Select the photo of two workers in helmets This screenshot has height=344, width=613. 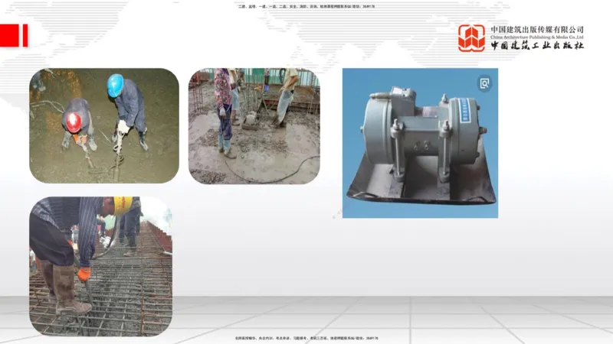coord(104,126)
